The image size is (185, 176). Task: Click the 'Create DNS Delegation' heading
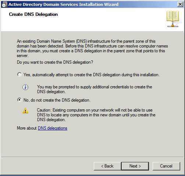(x=33, y=14)
